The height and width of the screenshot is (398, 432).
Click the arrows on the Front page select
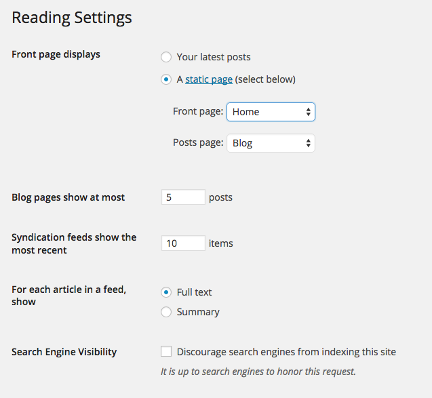point(309,112)
